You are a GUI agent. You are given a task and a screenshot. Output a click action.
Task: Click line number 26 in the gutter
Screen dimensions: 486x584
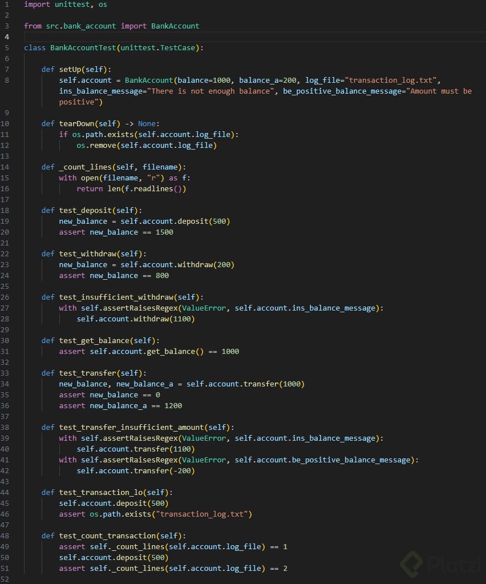tap(5, 297)
